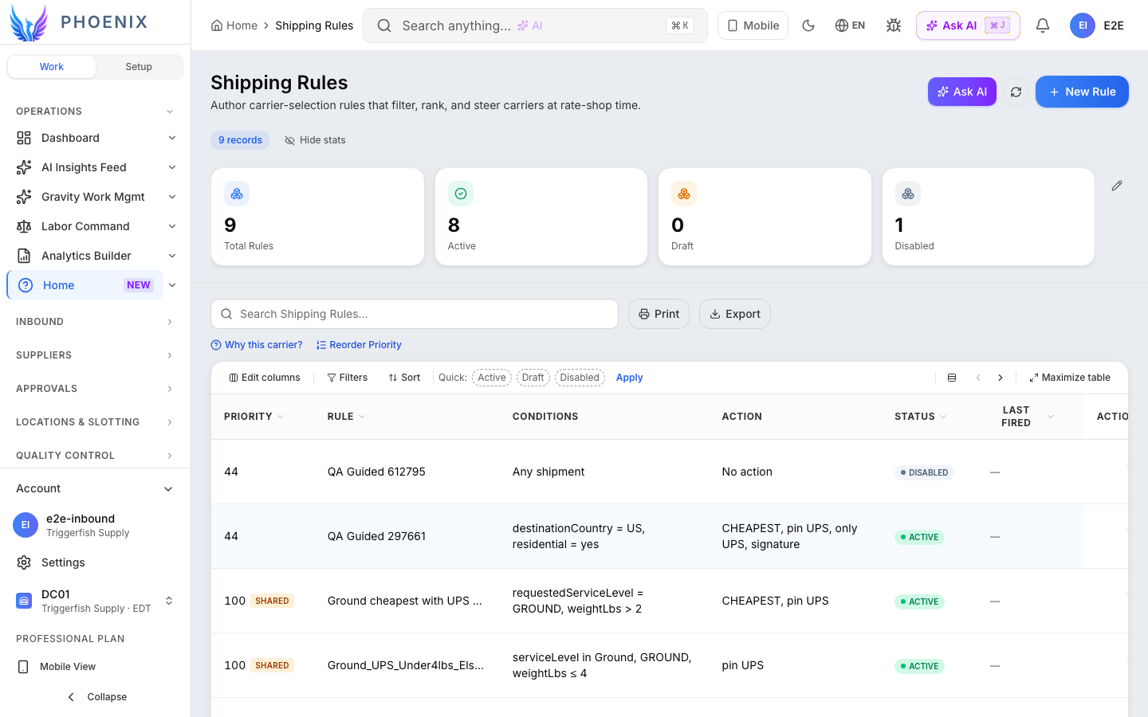Toggle the Disabled quick filter
The image size is (1148, 717).
(580, 378)
